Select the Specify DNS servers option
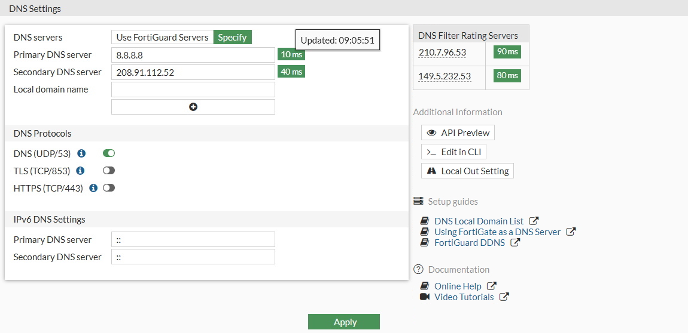This screenshot has width=688, height=333. (232, 37)
